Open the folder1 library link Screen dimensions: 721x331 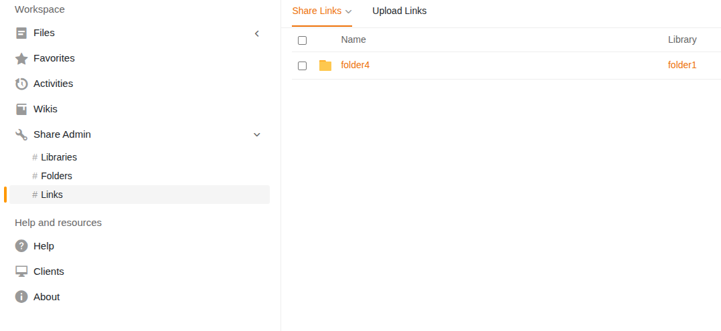coord(682,65)
